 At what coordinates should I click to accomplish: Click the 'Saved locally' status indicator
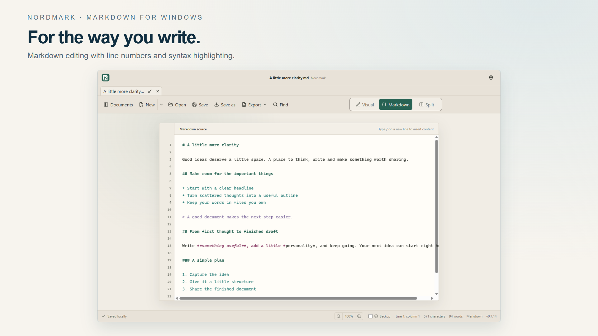click(114, 316)
